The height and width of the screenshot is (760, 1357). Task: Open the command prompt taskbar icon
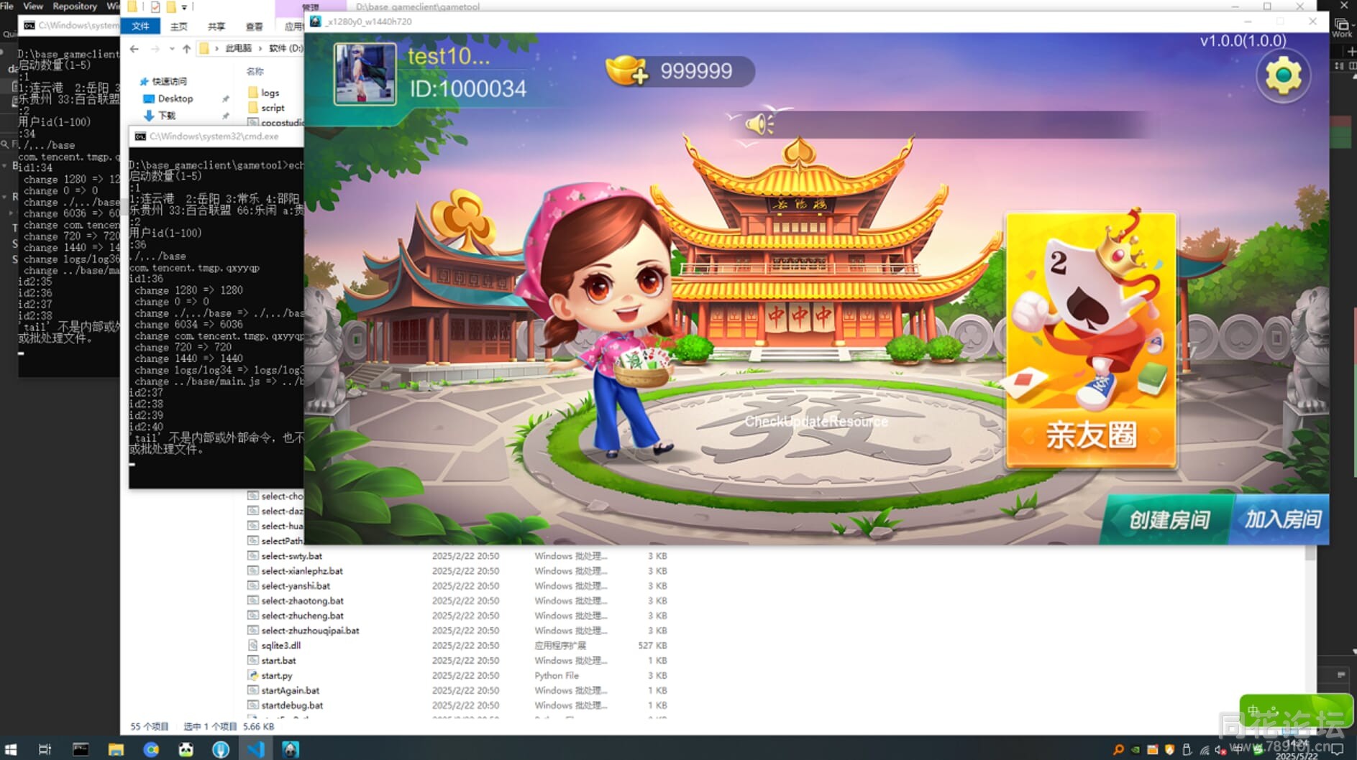pos(81,749)
